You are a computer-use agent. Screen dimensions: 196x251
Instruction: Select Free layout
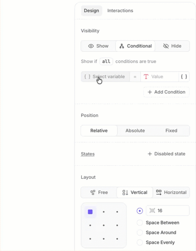[99, 192]
